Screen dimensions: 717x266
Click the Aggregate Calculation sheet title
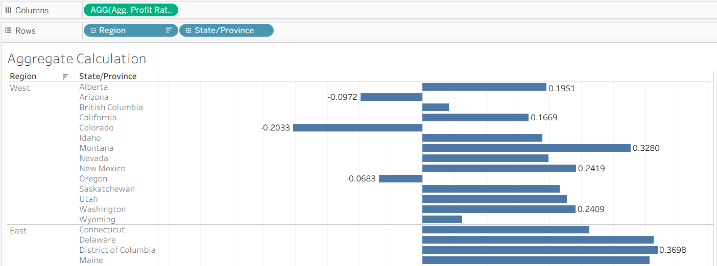coord(77,59)
